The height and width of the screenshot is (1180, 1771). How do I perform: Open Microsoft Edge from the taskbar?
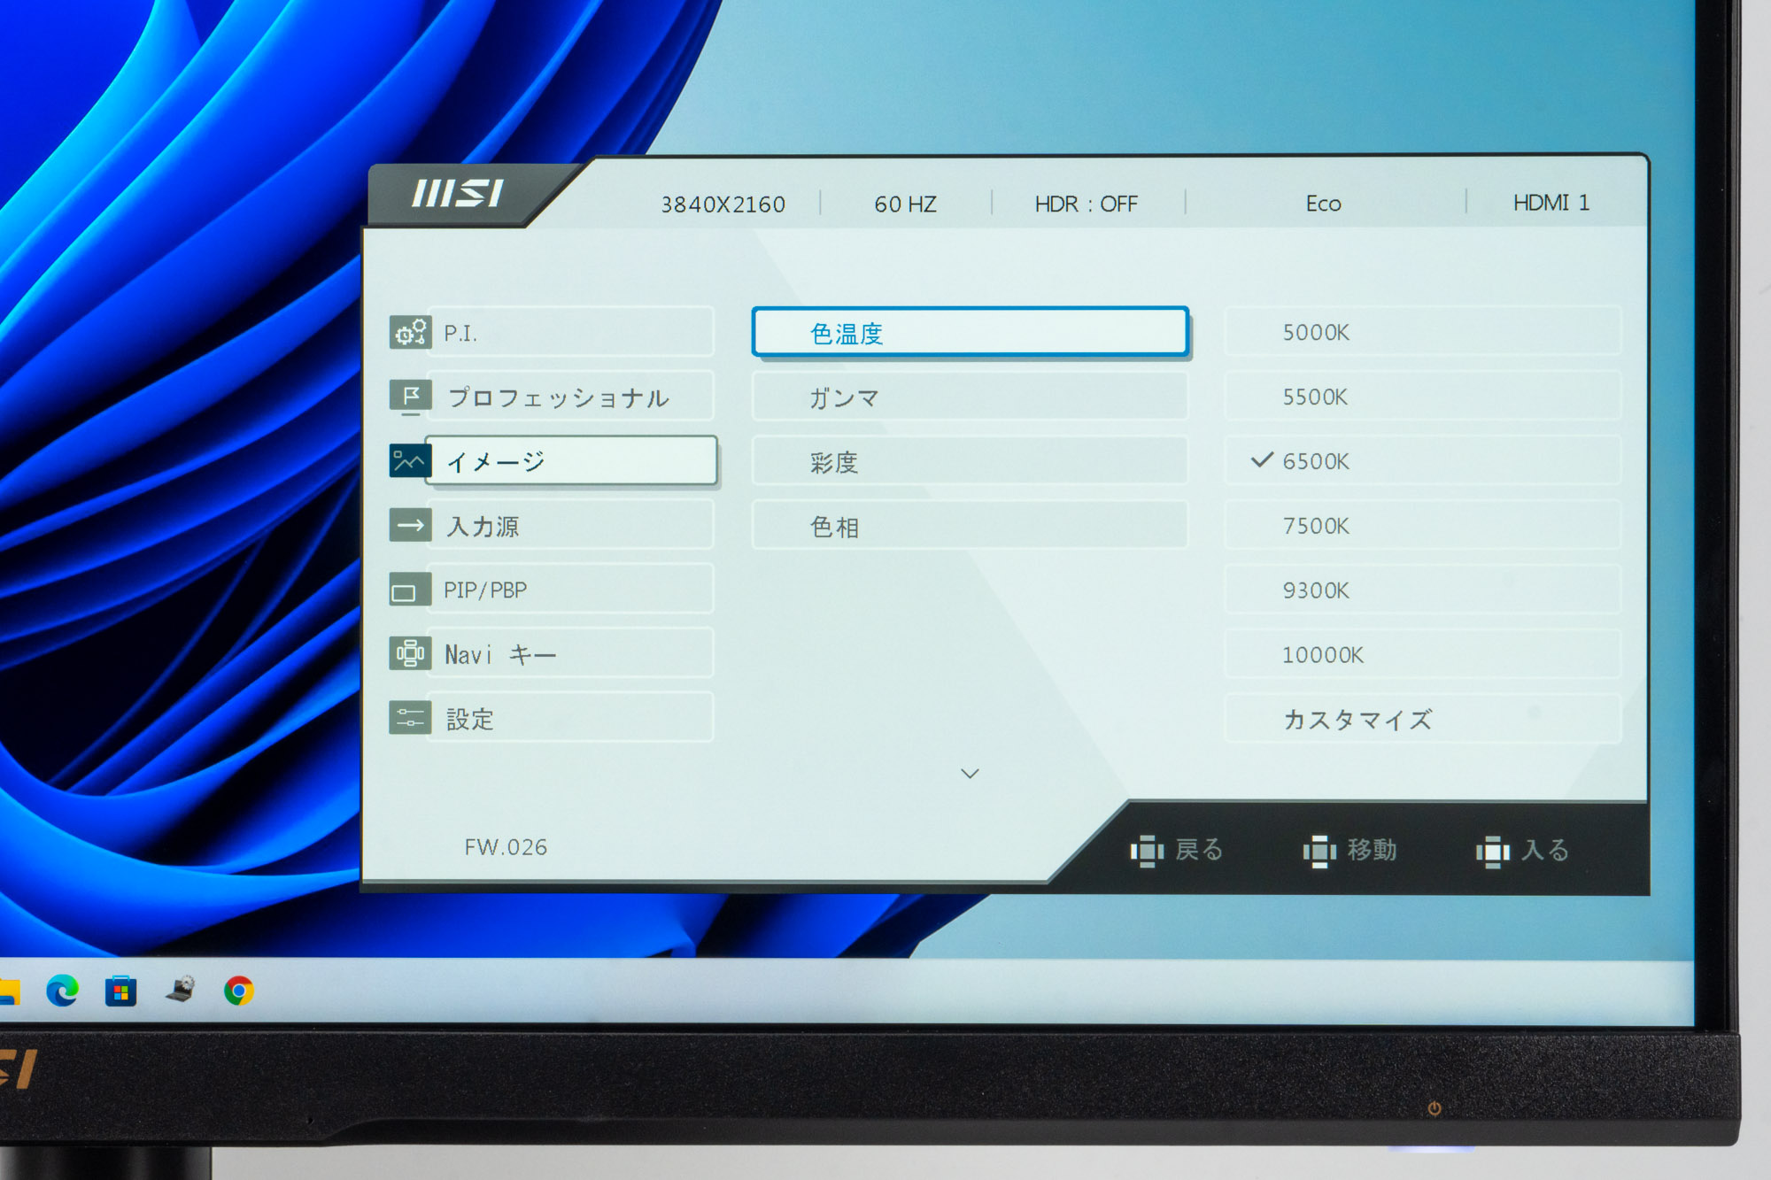[62, 991]
